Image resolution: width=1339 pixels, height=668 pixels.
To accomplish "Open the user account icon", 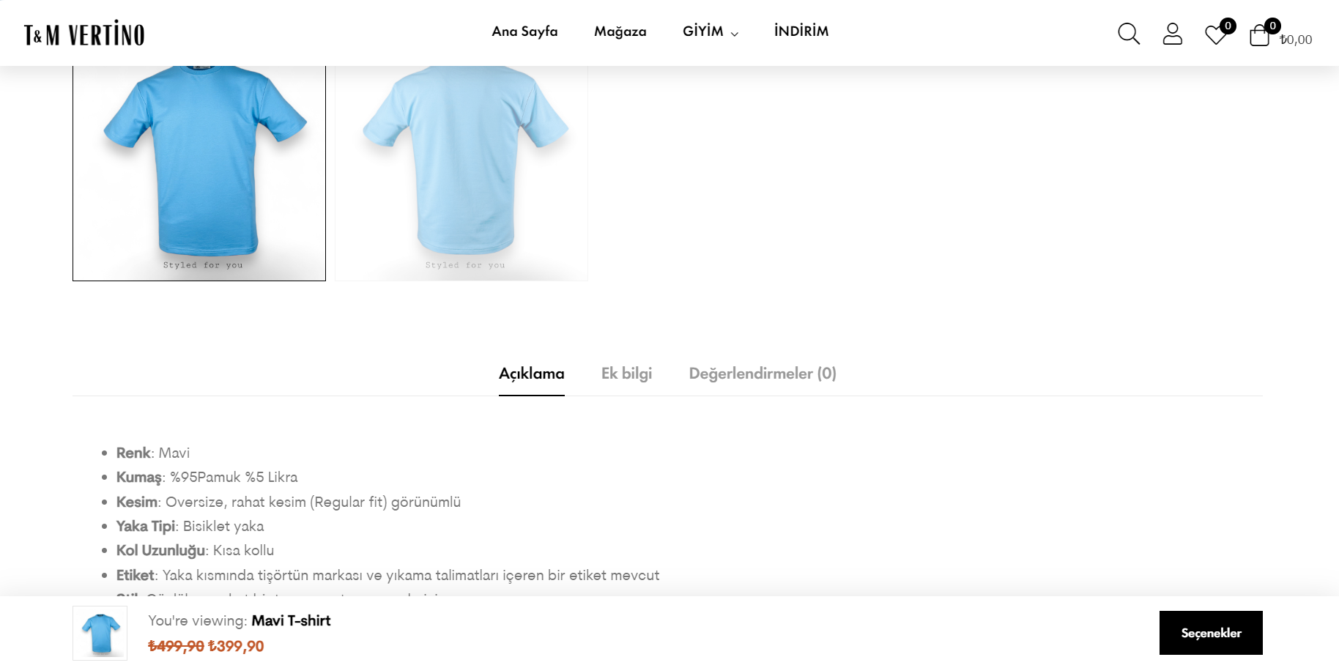I will [1173, 34].
